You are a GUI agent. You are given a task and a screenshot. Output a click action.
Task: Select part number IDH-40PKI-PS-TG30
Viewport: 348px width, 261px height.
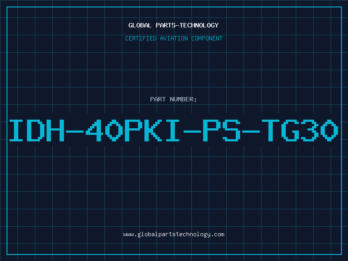coord(174,130)
